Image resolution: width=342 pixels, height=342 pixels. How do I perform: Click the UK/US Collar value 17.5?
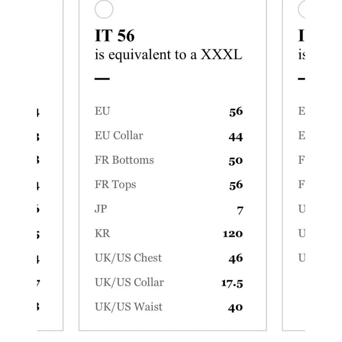pyautogui.click(x=232, y=284)
